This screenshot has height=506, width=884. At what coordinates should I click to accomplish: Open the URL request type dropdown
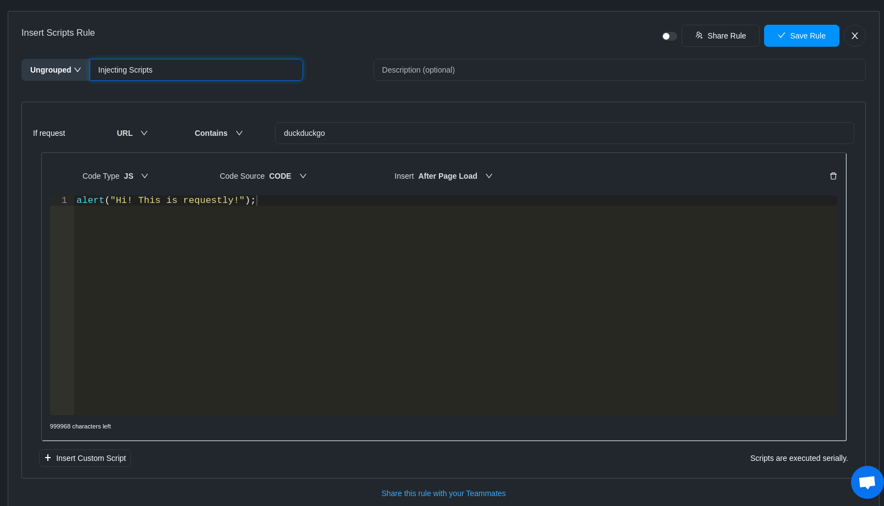[132, 133]
